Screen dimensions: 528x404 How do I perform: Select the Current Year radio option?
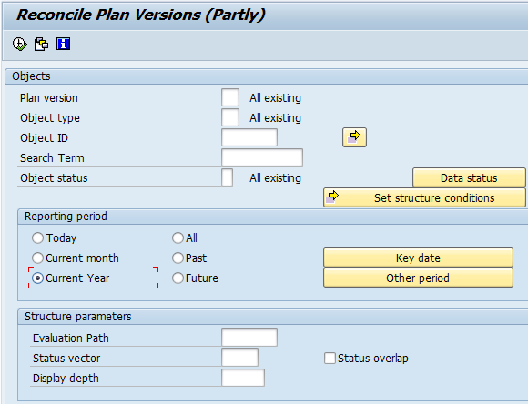pos(37,278)
